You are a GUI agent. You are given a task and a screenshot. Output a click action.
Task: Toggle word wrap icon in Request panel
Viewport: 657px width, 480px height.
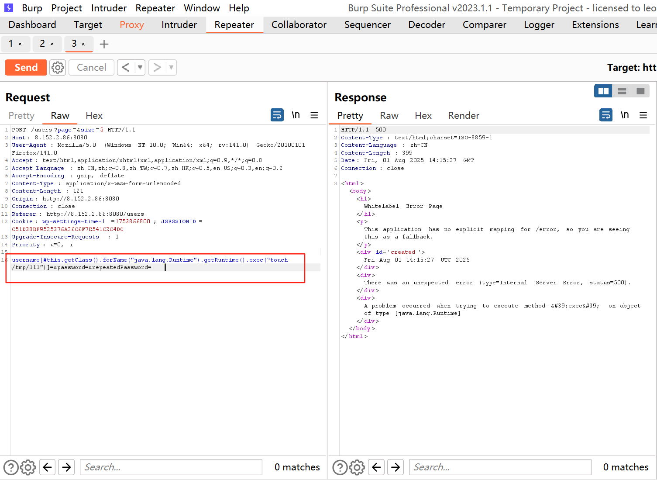pos(277,115)
